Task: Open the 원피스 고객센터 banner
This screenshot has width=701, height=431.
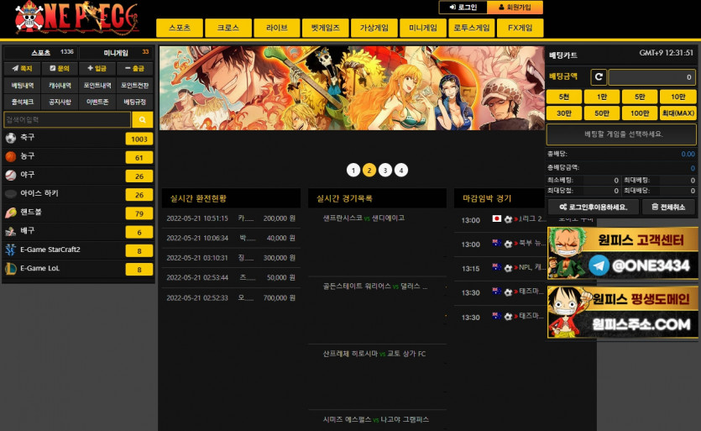Action: pyautogui.click(x=622, y=253)
